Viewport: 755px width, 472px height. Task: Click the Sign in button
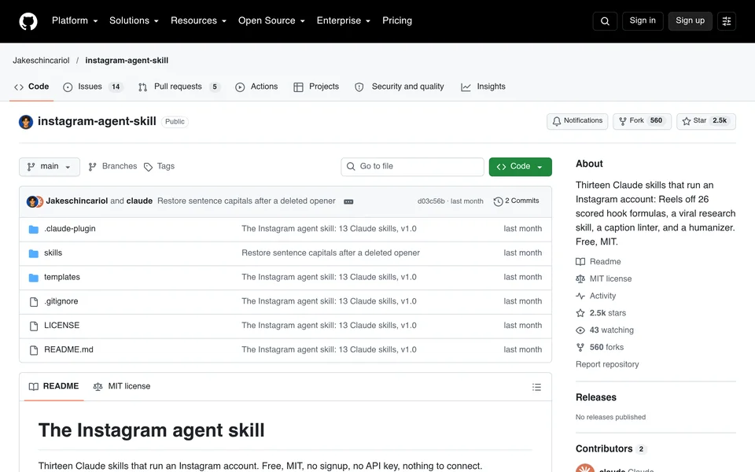click(x=643, y=20)
